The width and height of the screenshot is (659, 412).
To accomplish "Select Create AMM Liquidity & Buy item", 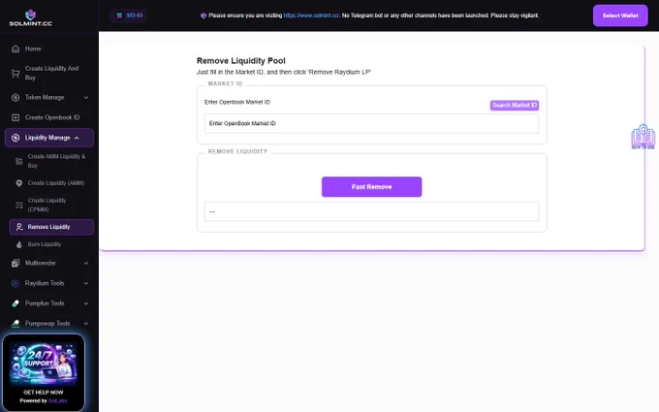I will (x=50, y=161).
